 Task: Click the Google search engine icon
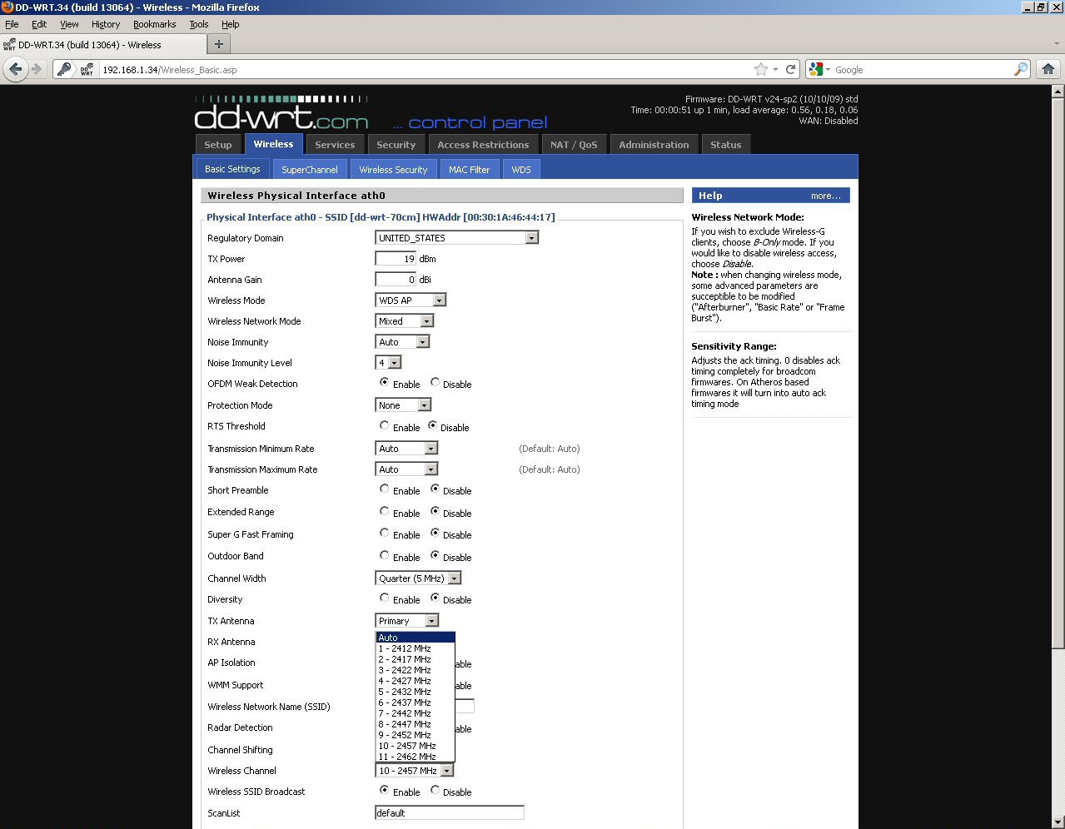coord(816,69)
